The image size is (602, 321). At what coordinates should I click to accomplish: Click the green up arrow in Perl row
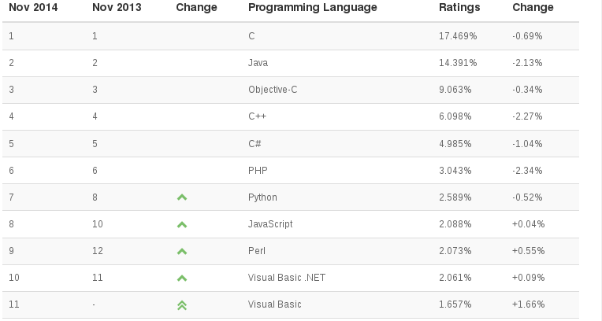coord(182,252)
